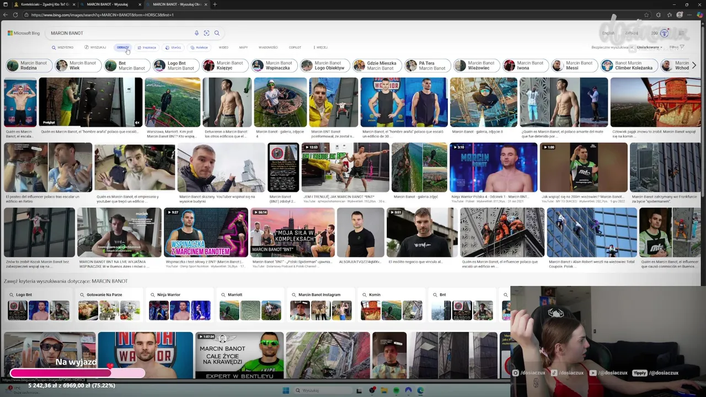Click the Zaloguj sign-in link
The image size is (706, 397).
pyautogui.click(x=632, y=33)
